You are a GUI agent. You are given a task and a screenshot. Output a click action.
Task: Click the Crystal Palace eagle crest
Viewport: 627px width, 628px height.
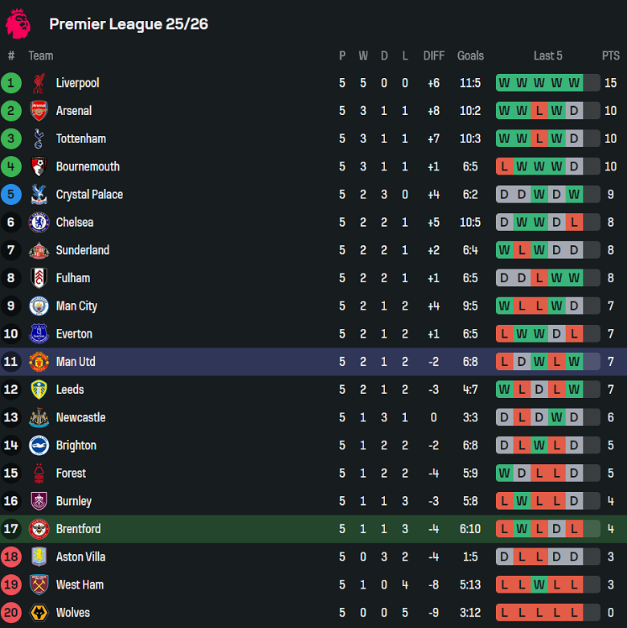pyautogui.click(x=39, y=195)
